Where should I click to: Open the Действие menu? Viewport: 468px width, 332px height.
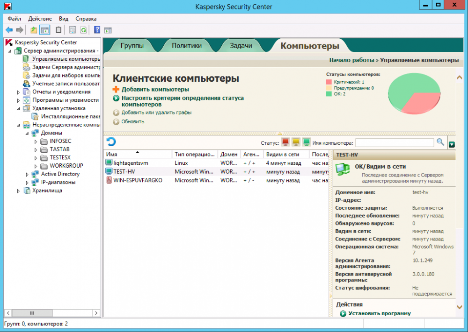point(40,19)
